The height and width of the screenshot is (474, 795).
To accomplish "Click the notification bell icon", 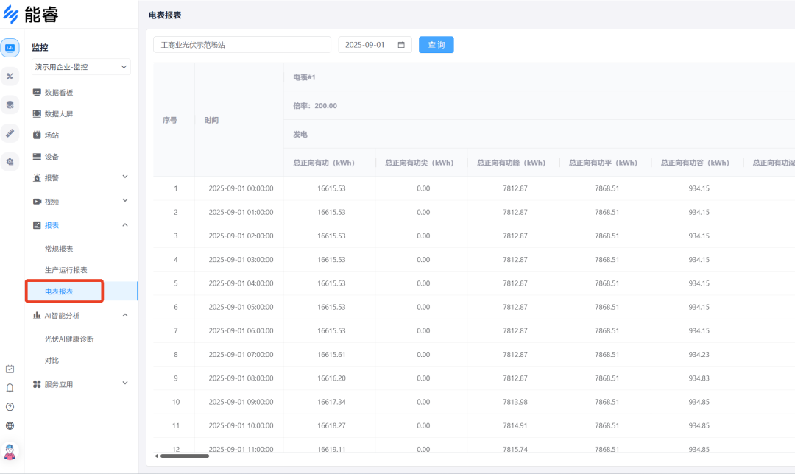I will click(10, 388).
